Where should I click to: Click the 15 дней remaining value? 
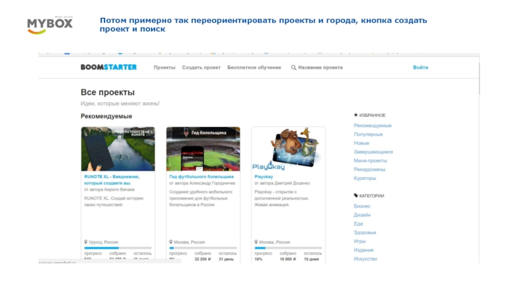[311, 259]
